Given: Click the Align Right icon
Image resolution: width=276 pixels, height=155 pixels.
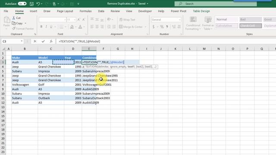Looking at the screenshot, I should (102, 27).
